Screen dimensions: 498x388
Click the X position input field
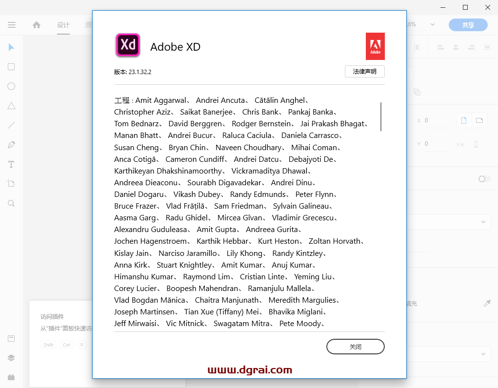click(x=436, y=120)
